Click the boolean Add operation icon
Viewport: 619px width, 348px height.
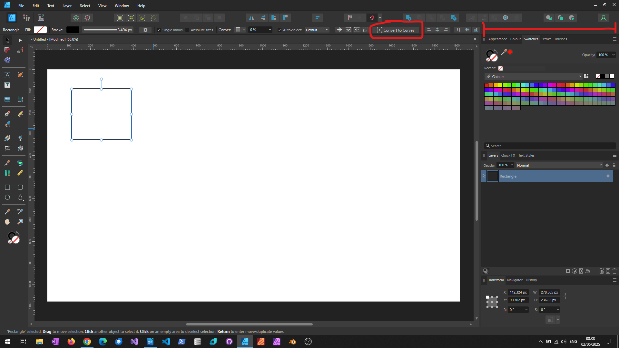(408, 18)
